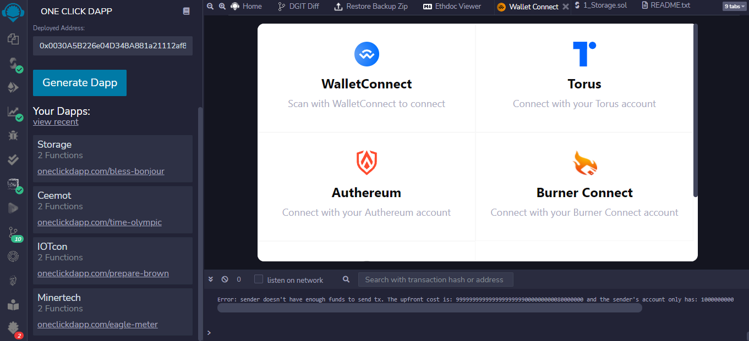The width and height of the screenshot is (749, 341).
Task: Click the view recent link
Action: pos(56,122)
